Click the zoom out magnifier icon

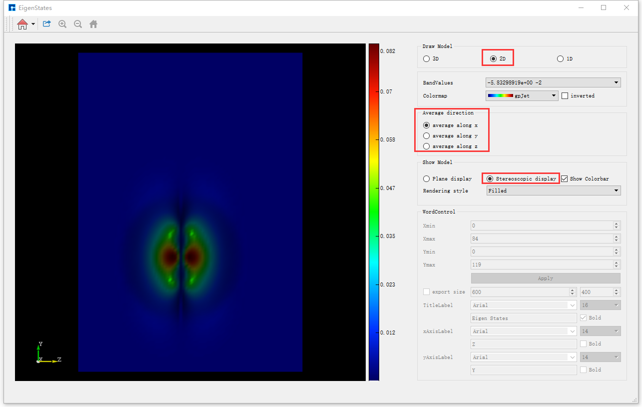pos(78,24)
